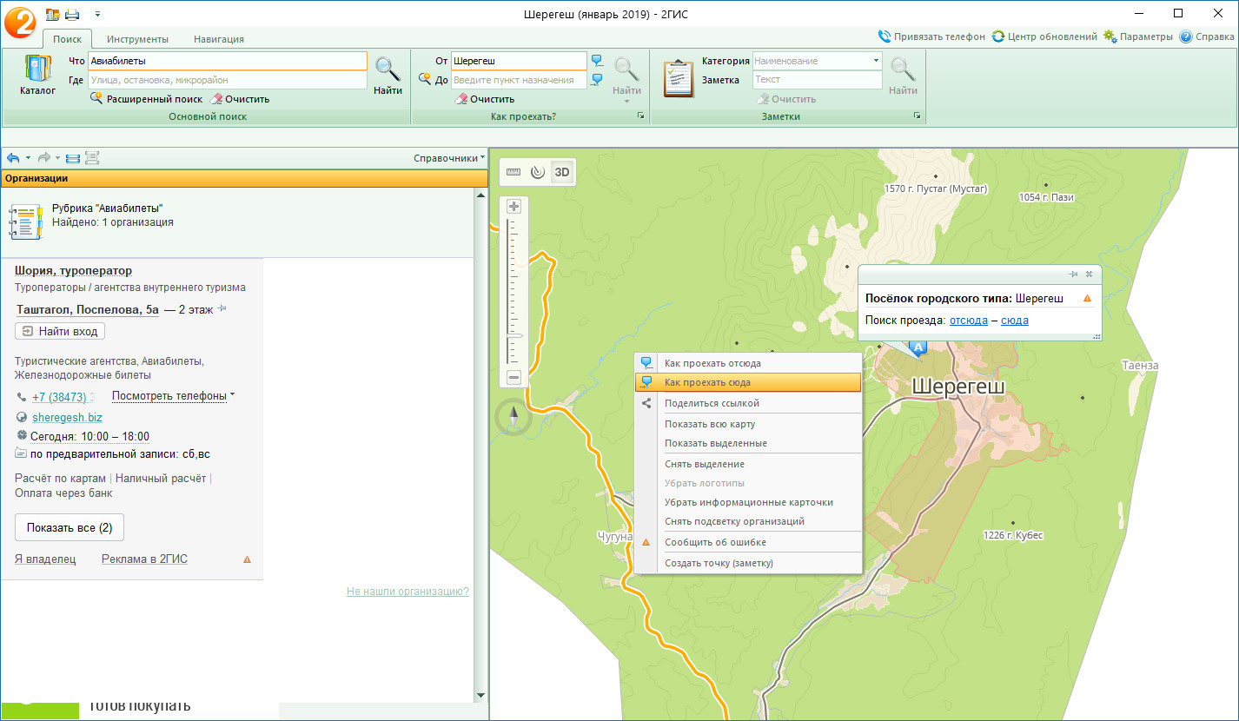1239x721 pixels.
Task: Open the quick access toolbar customize arrow
Action: pos(97,14)
